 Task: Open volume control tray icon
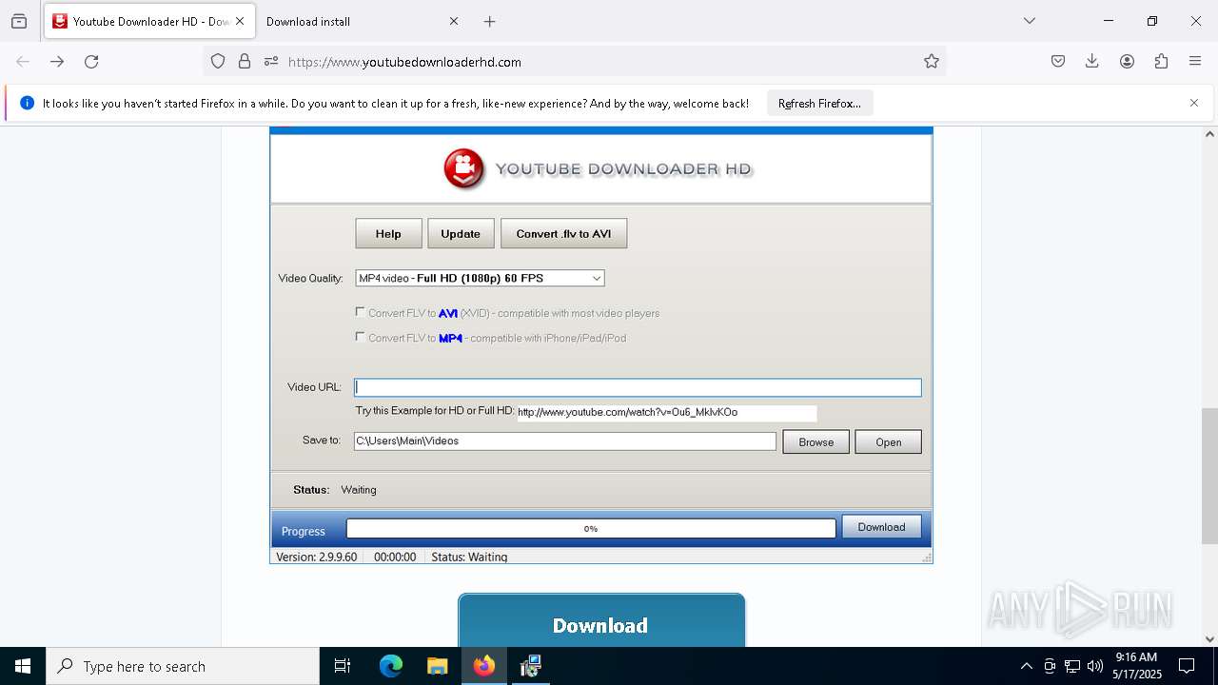coord(1095,666)
